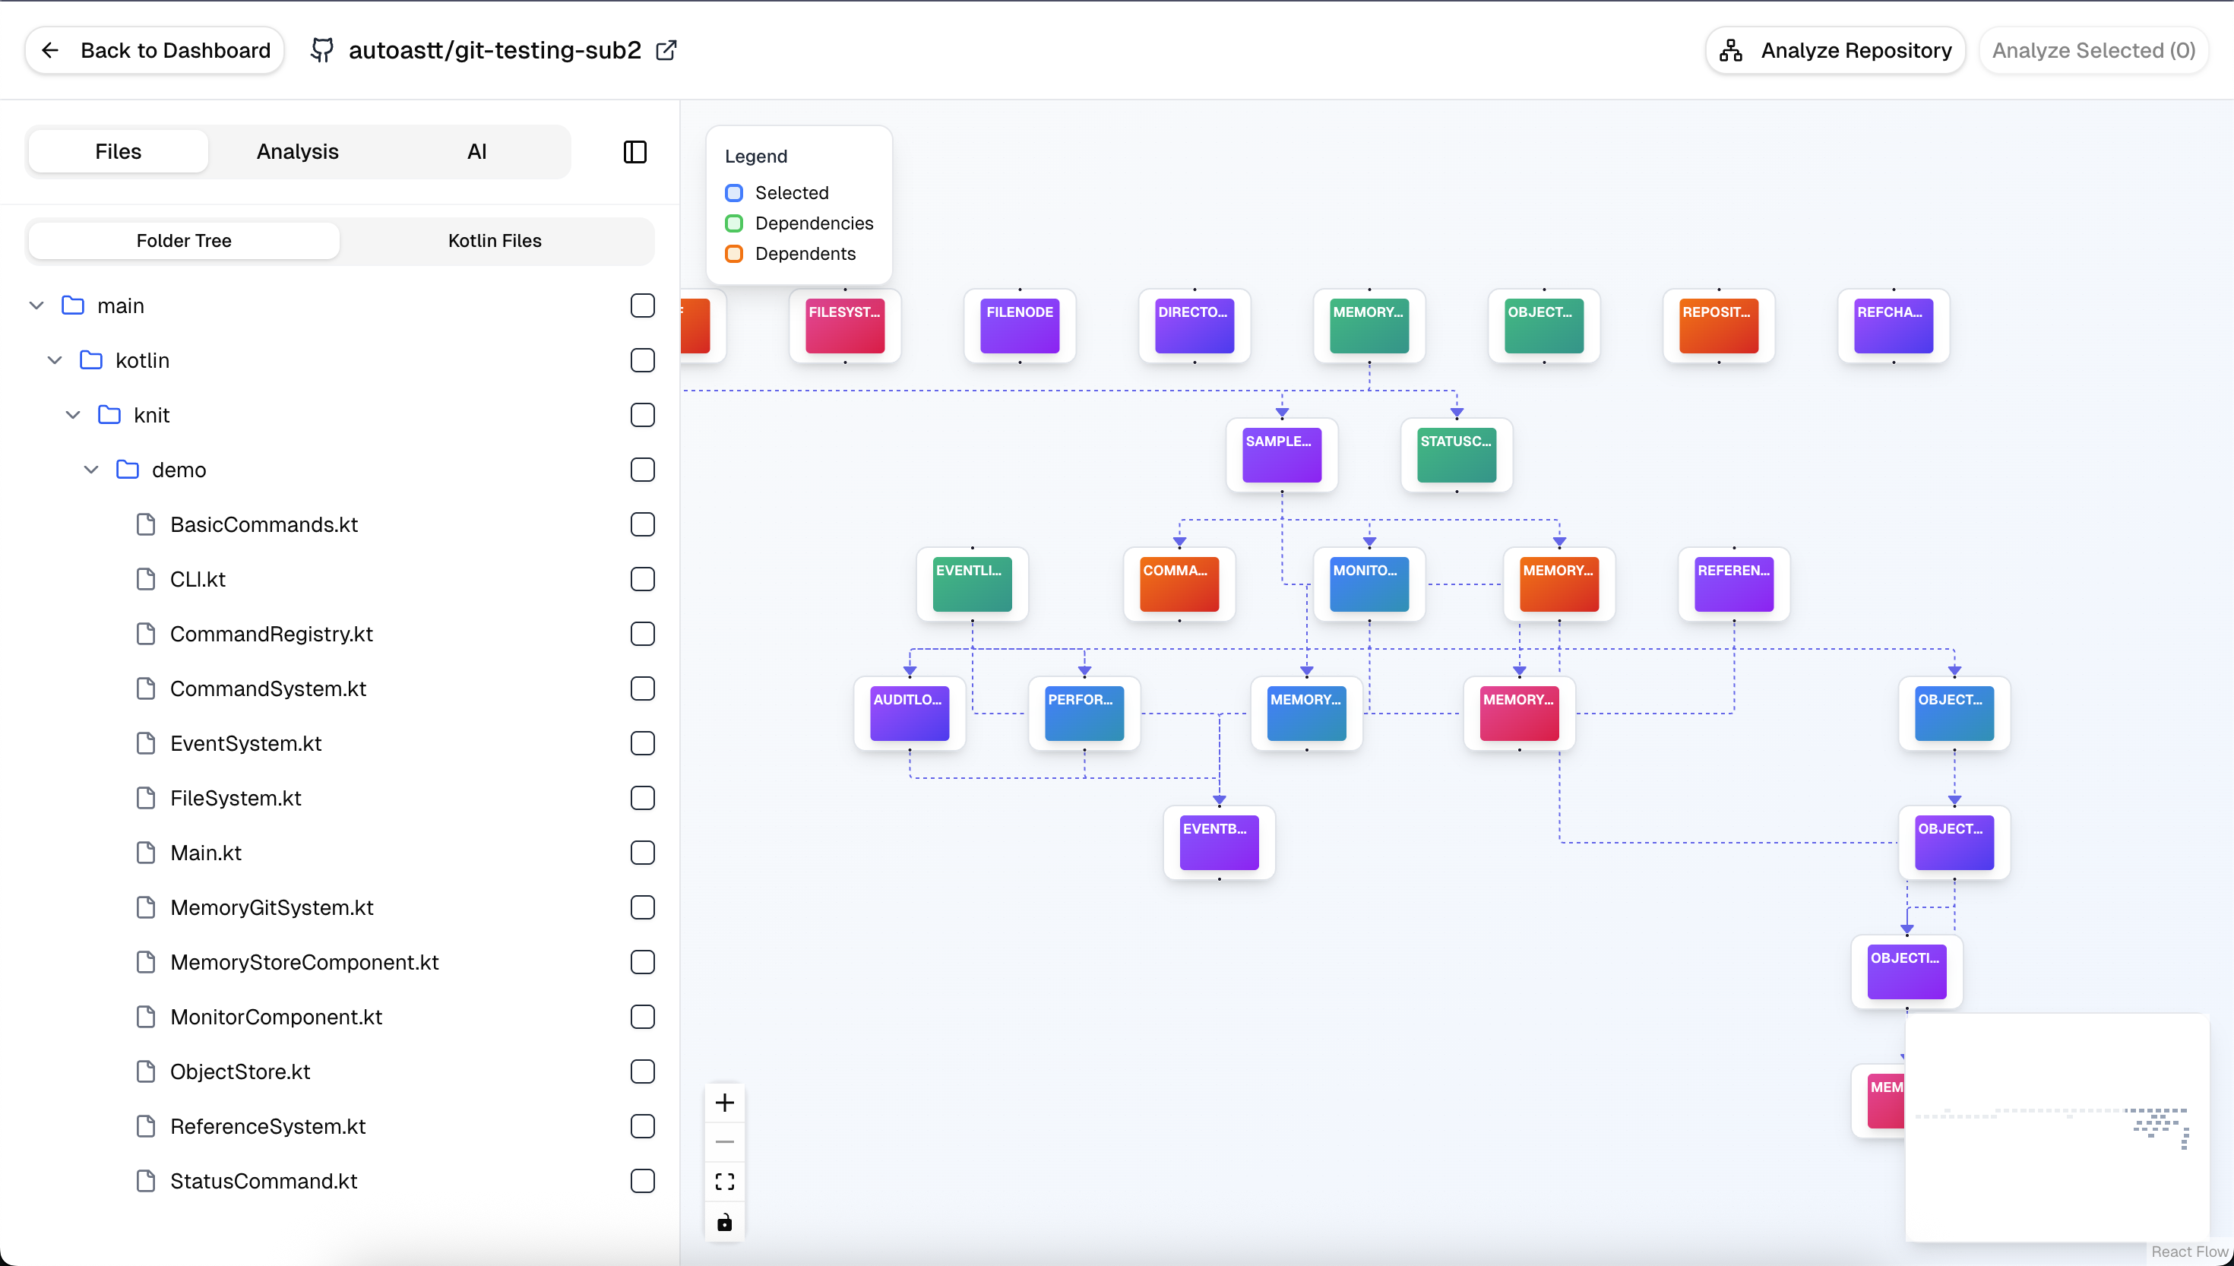Click the file icon next to Main.kt
Viewport: 2234px width, 1266px height.
(x=146, y=853)
